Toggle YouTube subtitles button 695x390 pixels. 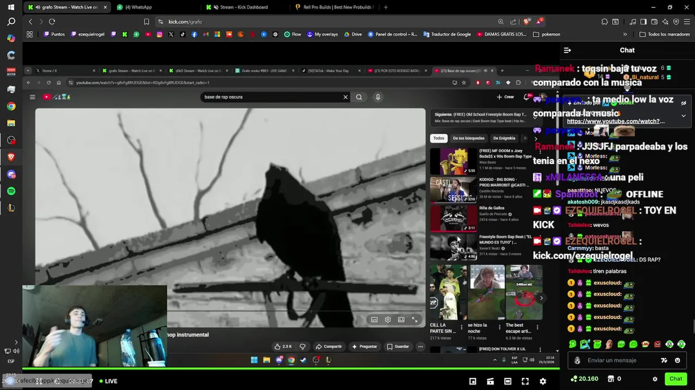point(374,320)
